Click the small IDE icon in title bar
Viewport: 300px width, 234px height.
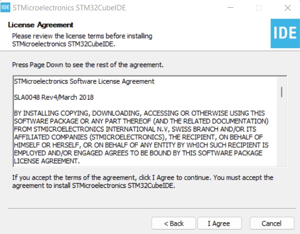tap(6, 8)
